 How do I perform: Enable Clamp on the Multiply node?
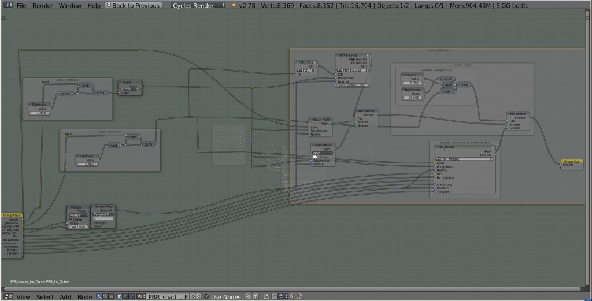[x=71, y=219]
